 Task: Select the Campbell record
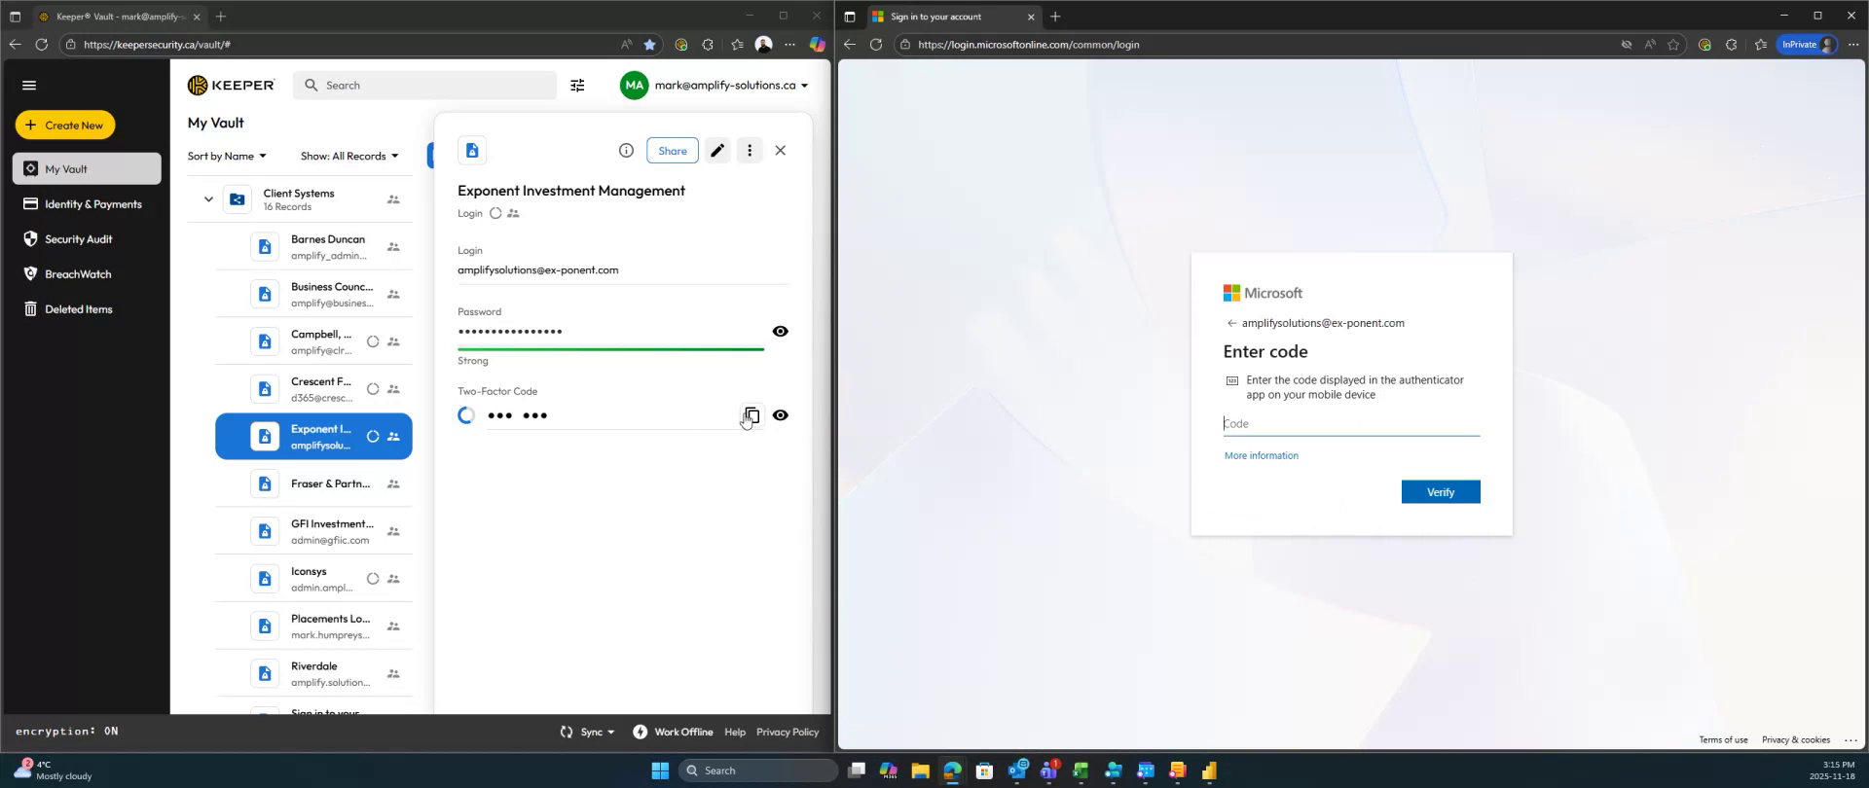[x=313, y=341]
